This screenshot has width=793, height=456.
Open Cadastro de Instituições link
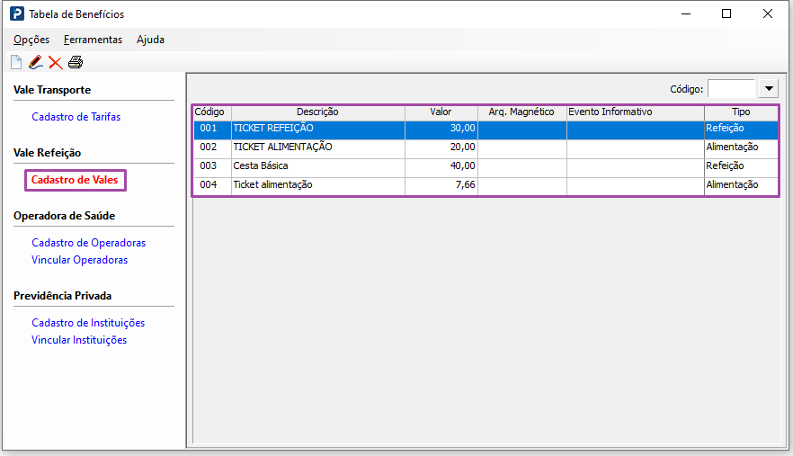(88, 323)
